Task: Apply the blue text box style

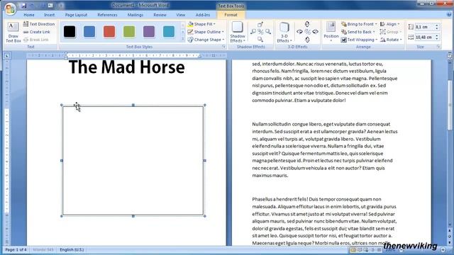Action: tap(89, 31)
